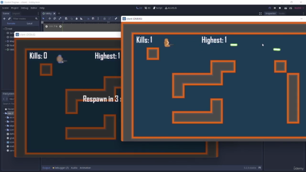Select the Rotate Mode tool
Image resolution: width=306 pixels, height=172 pixels.
pos(55,19)
